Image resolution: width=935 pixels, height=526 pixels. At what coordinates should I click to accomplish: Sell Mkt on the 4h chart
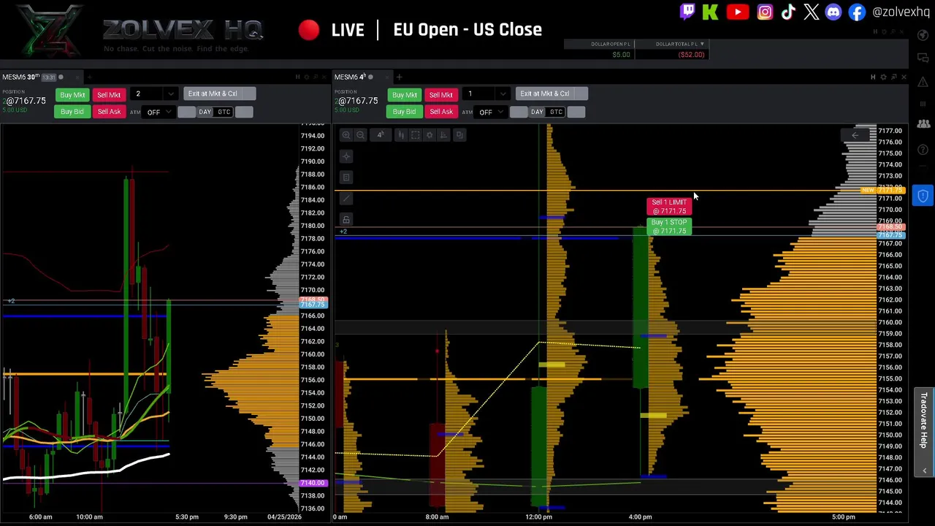[441, 95]
